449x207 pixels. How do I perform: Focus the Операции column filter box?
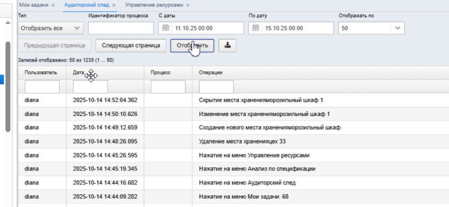point(216,86)
